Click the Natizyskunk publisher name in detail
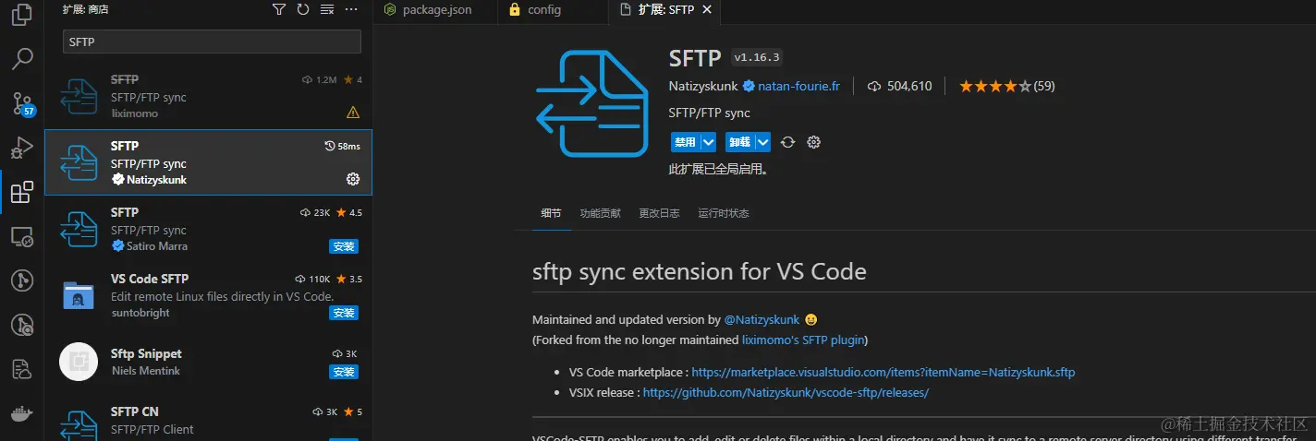 click(703, 87)
